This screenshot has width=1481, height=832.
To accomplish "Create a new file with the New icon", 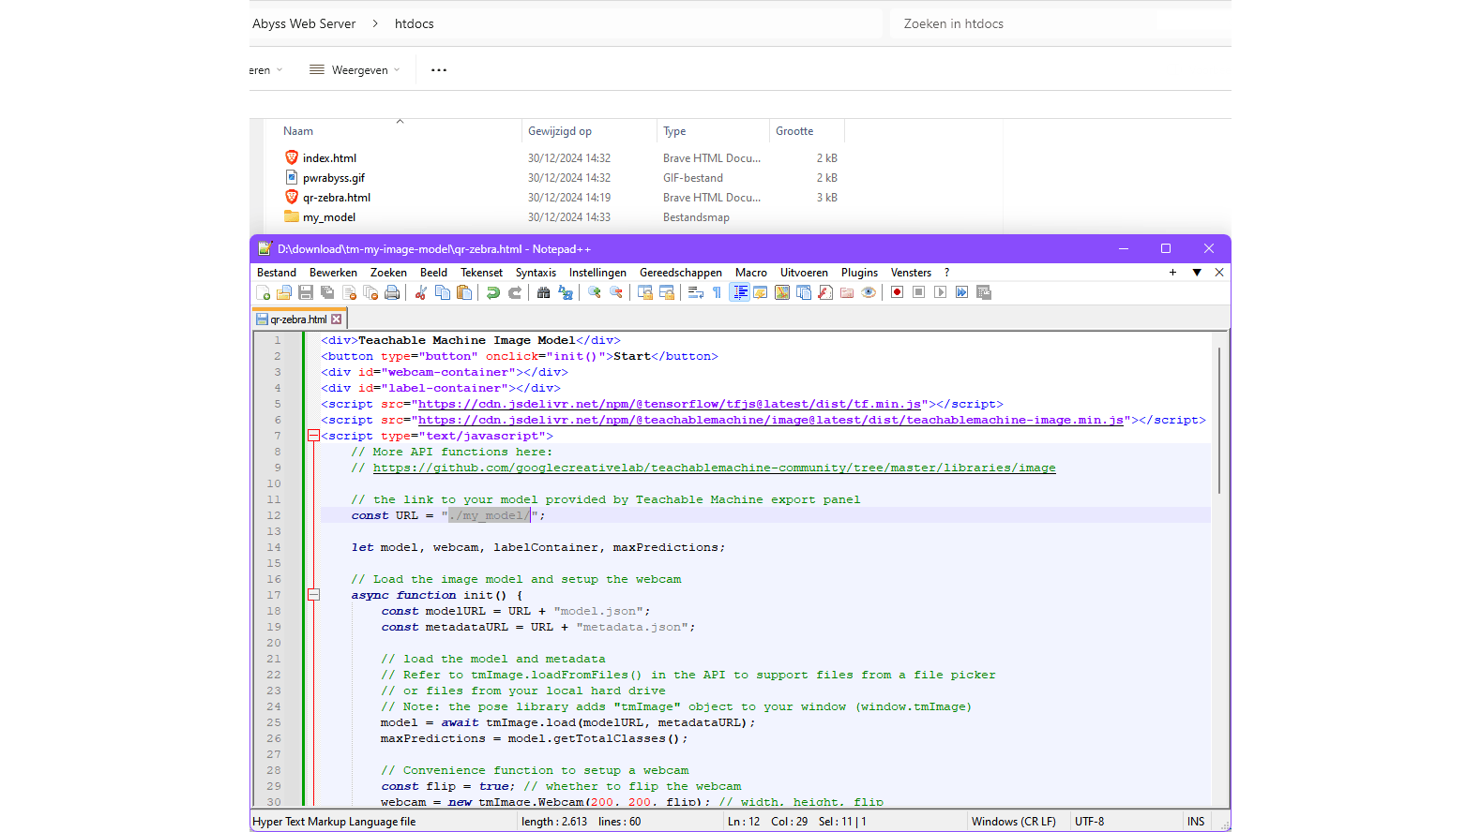I will (x=263, y=293).
